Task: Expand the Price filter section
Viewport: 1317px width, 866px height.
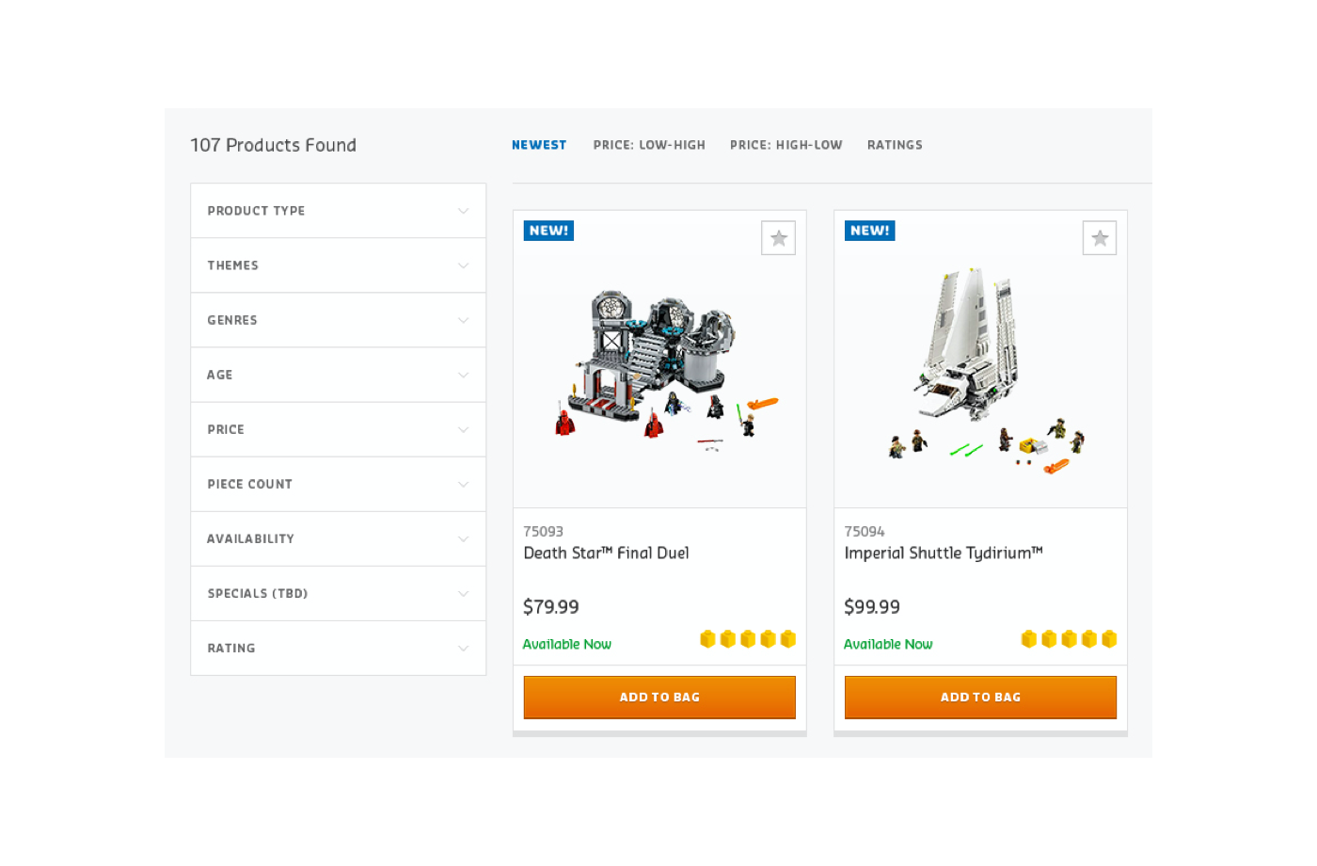Action: click(339, 429)
